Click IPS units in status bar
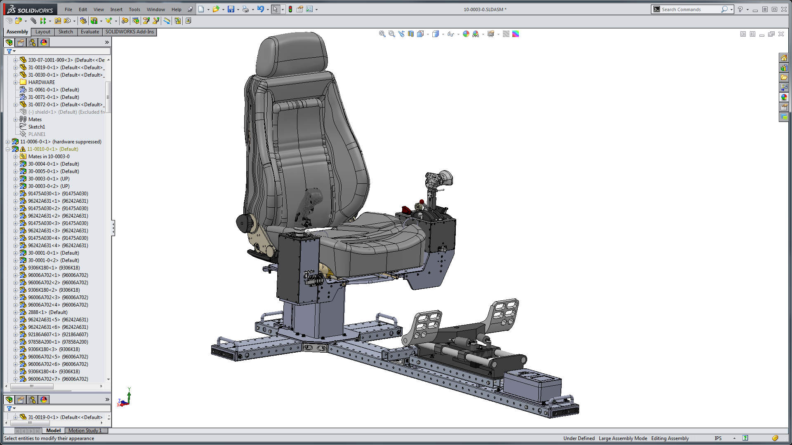The image size is (792, 445). click(x=718, y=438)
